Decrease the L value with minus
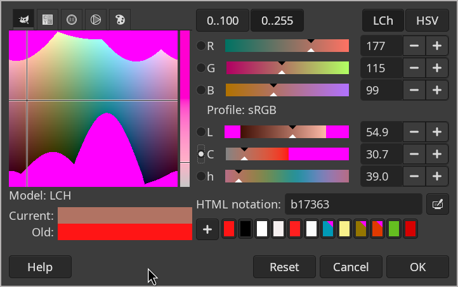The width and height of the screenshot is (458, 287). tap(414, 132)
